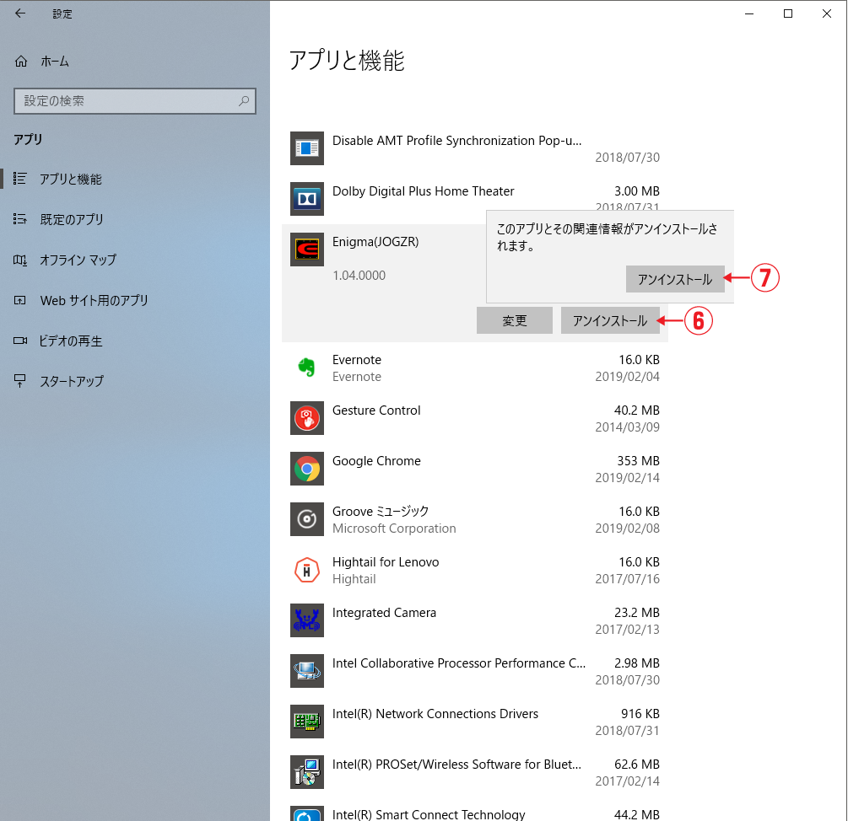Click the Intel Smart Connect Technology icon

[x=306, y=814]
